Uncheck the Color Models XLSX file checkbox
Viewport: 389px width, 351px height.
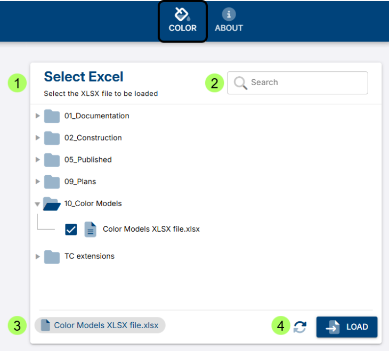coord(71,229)
